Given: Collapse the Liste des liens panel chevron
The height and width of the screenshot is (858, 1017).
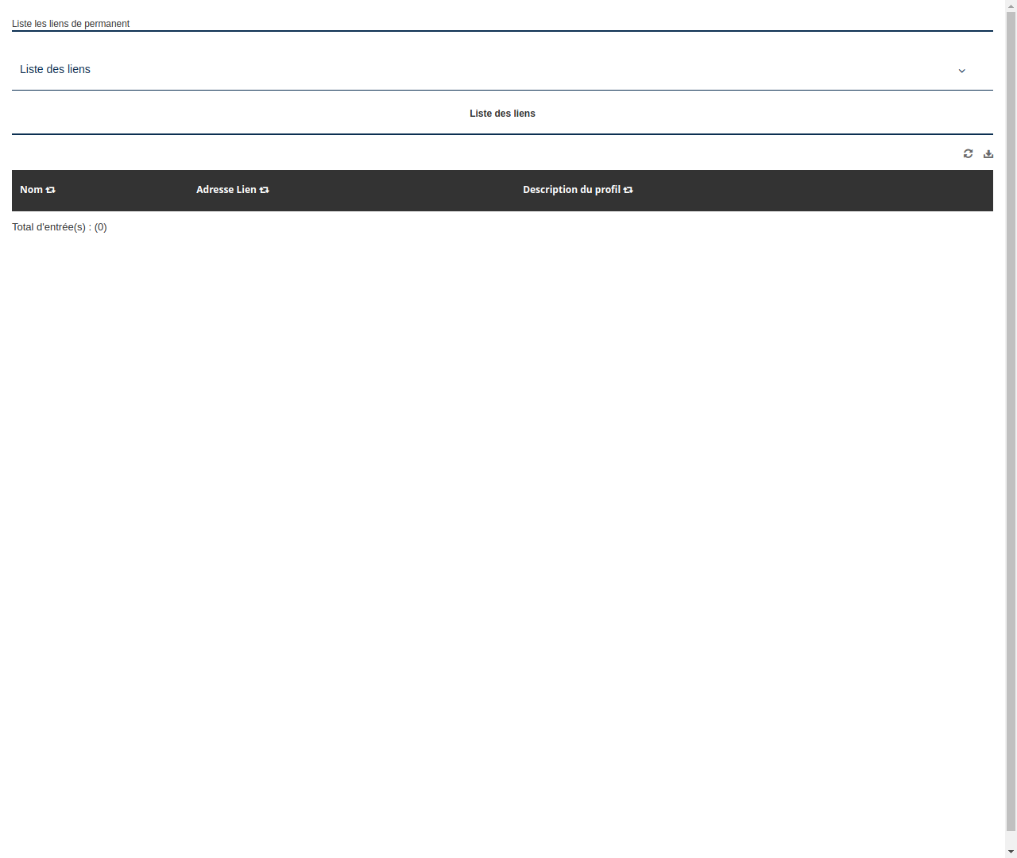Looking at the screenshot, I should [x=961, y=71].
